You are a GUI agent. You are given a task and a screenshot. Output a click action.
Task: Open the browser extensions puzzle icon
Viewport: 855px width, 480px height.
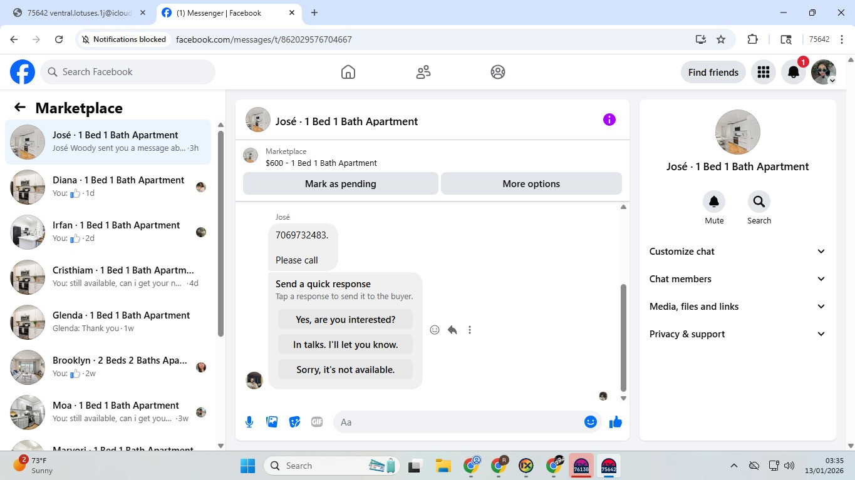click(753, 39)
